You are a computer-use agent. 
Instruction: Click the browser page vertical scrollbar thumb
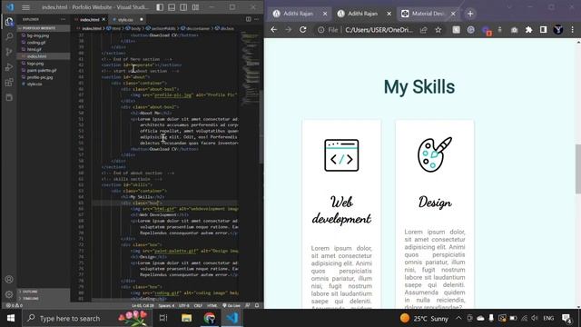tap(577, 169)
